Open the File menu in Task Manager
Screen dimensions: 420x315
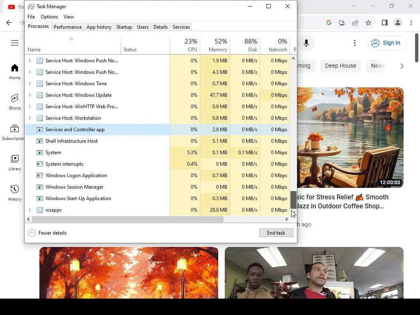pyautogui.click(x=31, y=16)
